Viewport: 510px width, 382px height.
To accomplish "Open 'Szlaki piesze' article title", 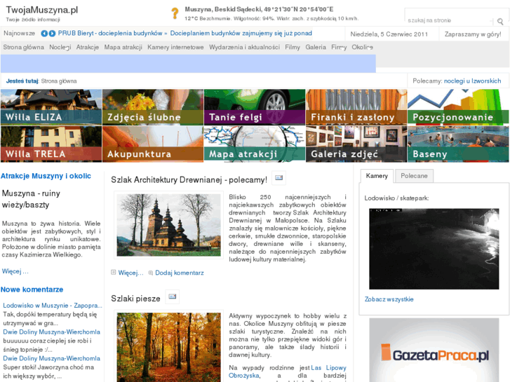I will point(135,299).
